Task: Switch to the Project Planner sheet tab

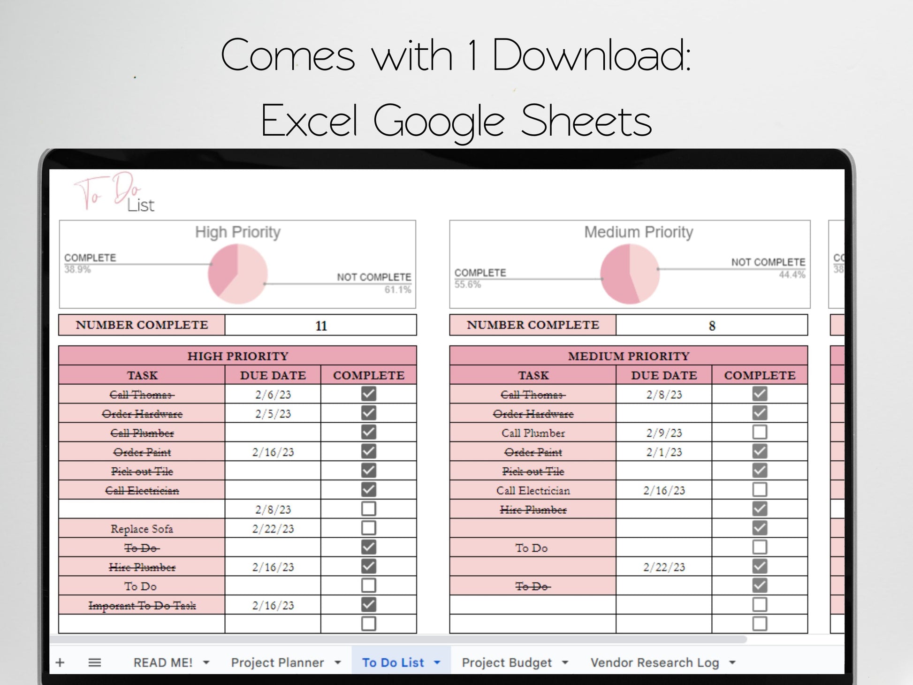Action: [x=277, y=662]
